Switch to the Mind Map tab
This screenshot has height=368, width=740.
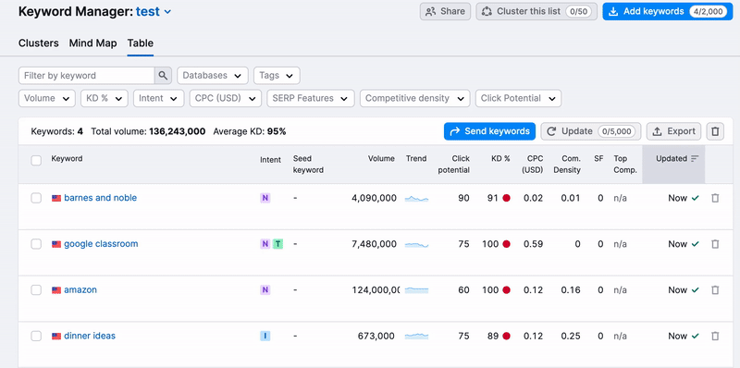pos(93,43)
